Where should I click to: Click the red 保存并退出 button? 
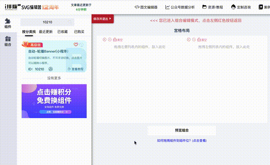point(103,19)
